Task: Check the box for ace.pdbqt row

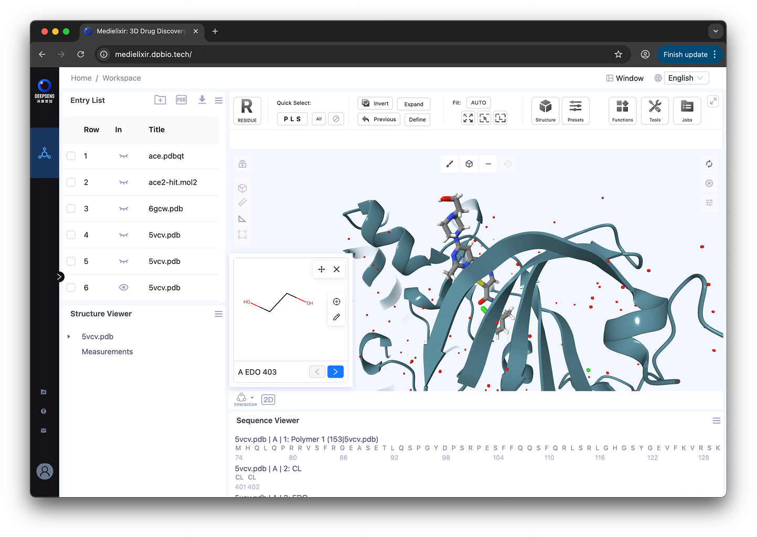Action: coord(71,156)
